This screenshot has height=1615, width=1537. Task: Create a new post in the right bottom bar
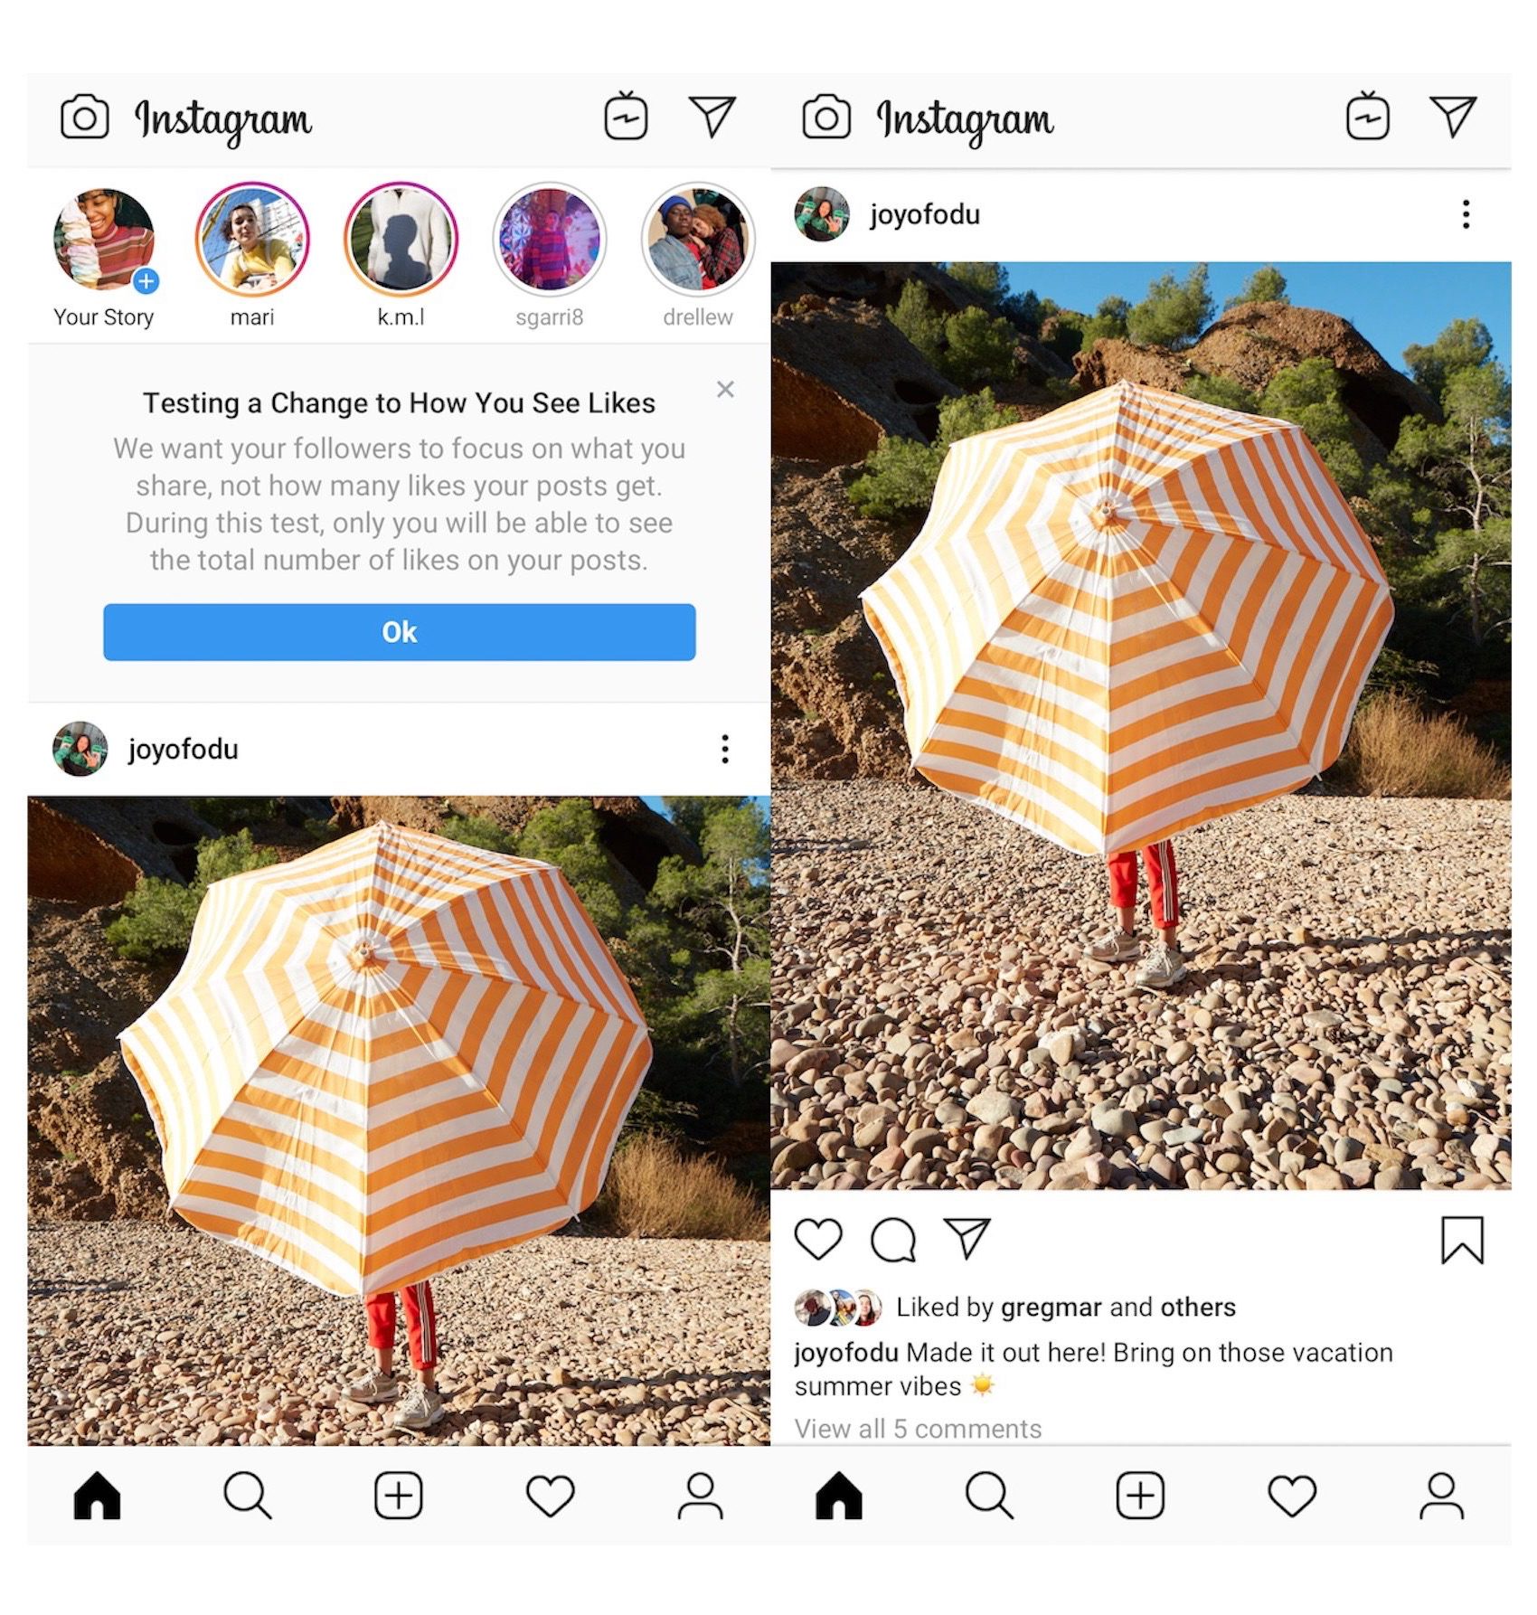(x=1140, y=1495)
